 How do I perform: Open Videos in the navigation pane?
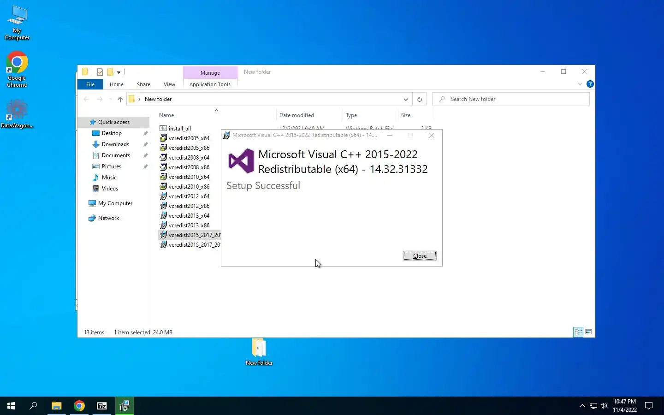(x=110, y=189)
